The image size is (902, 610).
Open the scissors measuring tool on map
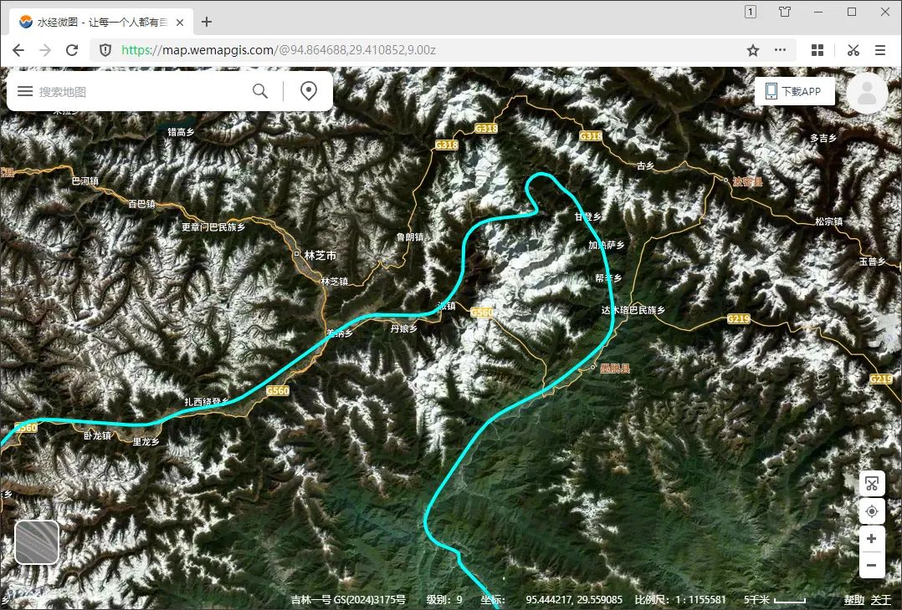pyautogui.click(x=872, y=484)
